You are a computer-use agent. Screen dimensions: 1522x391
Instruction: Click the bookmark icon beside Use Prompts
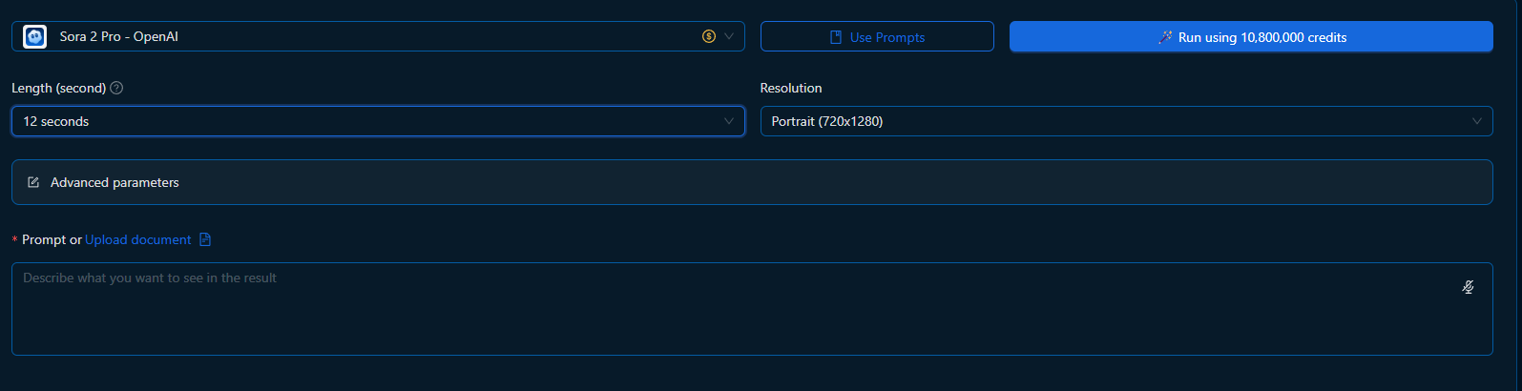click(x=836, y=37)
